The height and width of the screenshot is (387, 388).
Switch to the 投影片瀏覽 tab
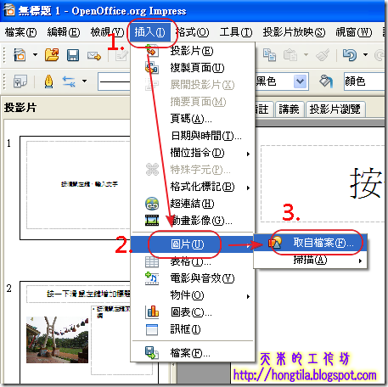click(335, 109)
